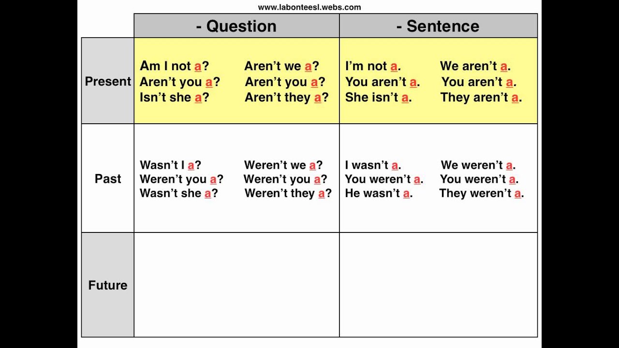Click the empty Future question cell
619x348 pixels.
pos(236,285)
